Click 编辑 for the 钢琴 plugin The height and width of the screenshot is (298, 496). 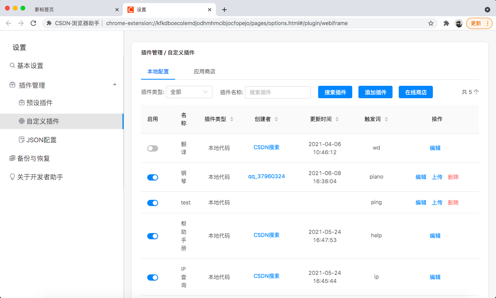coord(421,177)
